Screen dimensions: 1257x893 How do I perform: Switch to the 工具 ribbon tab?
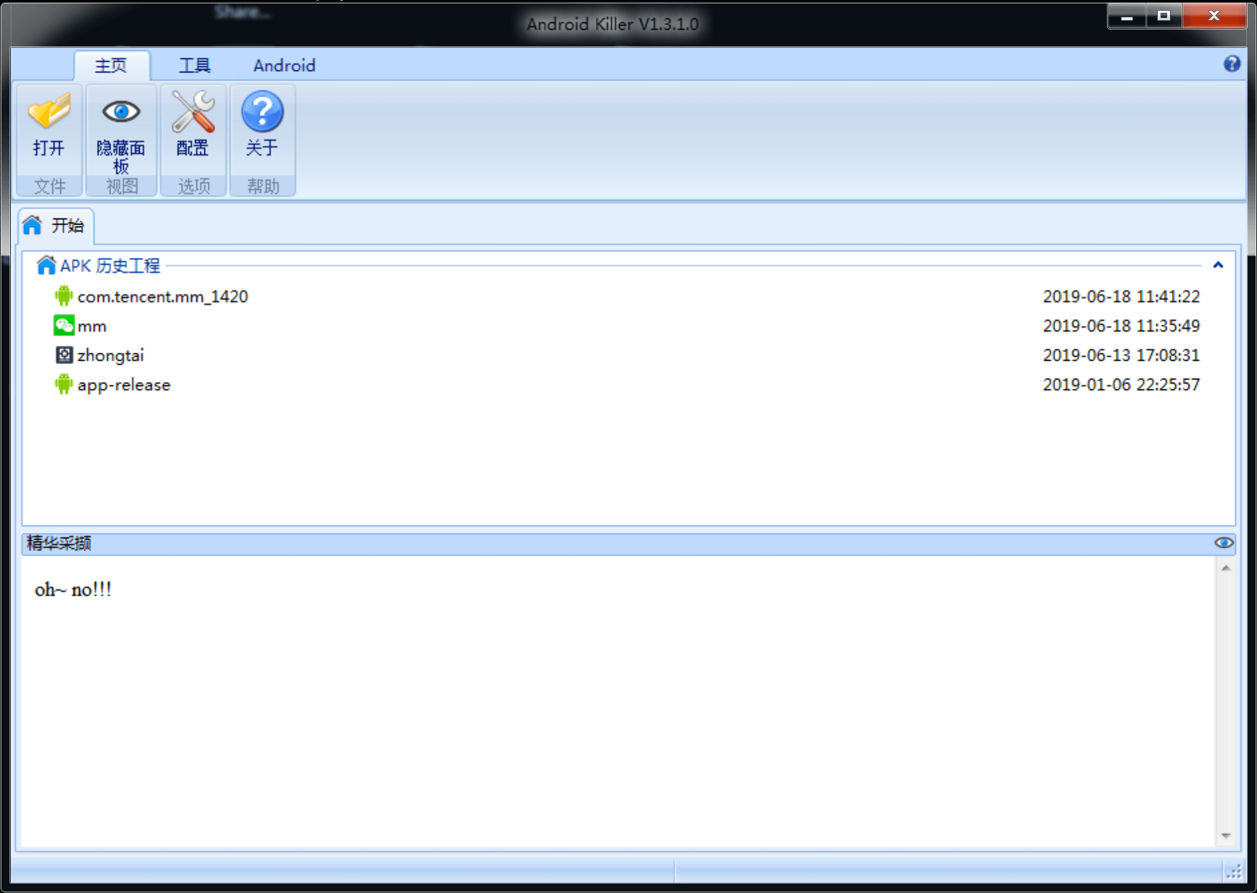point(195,65)
